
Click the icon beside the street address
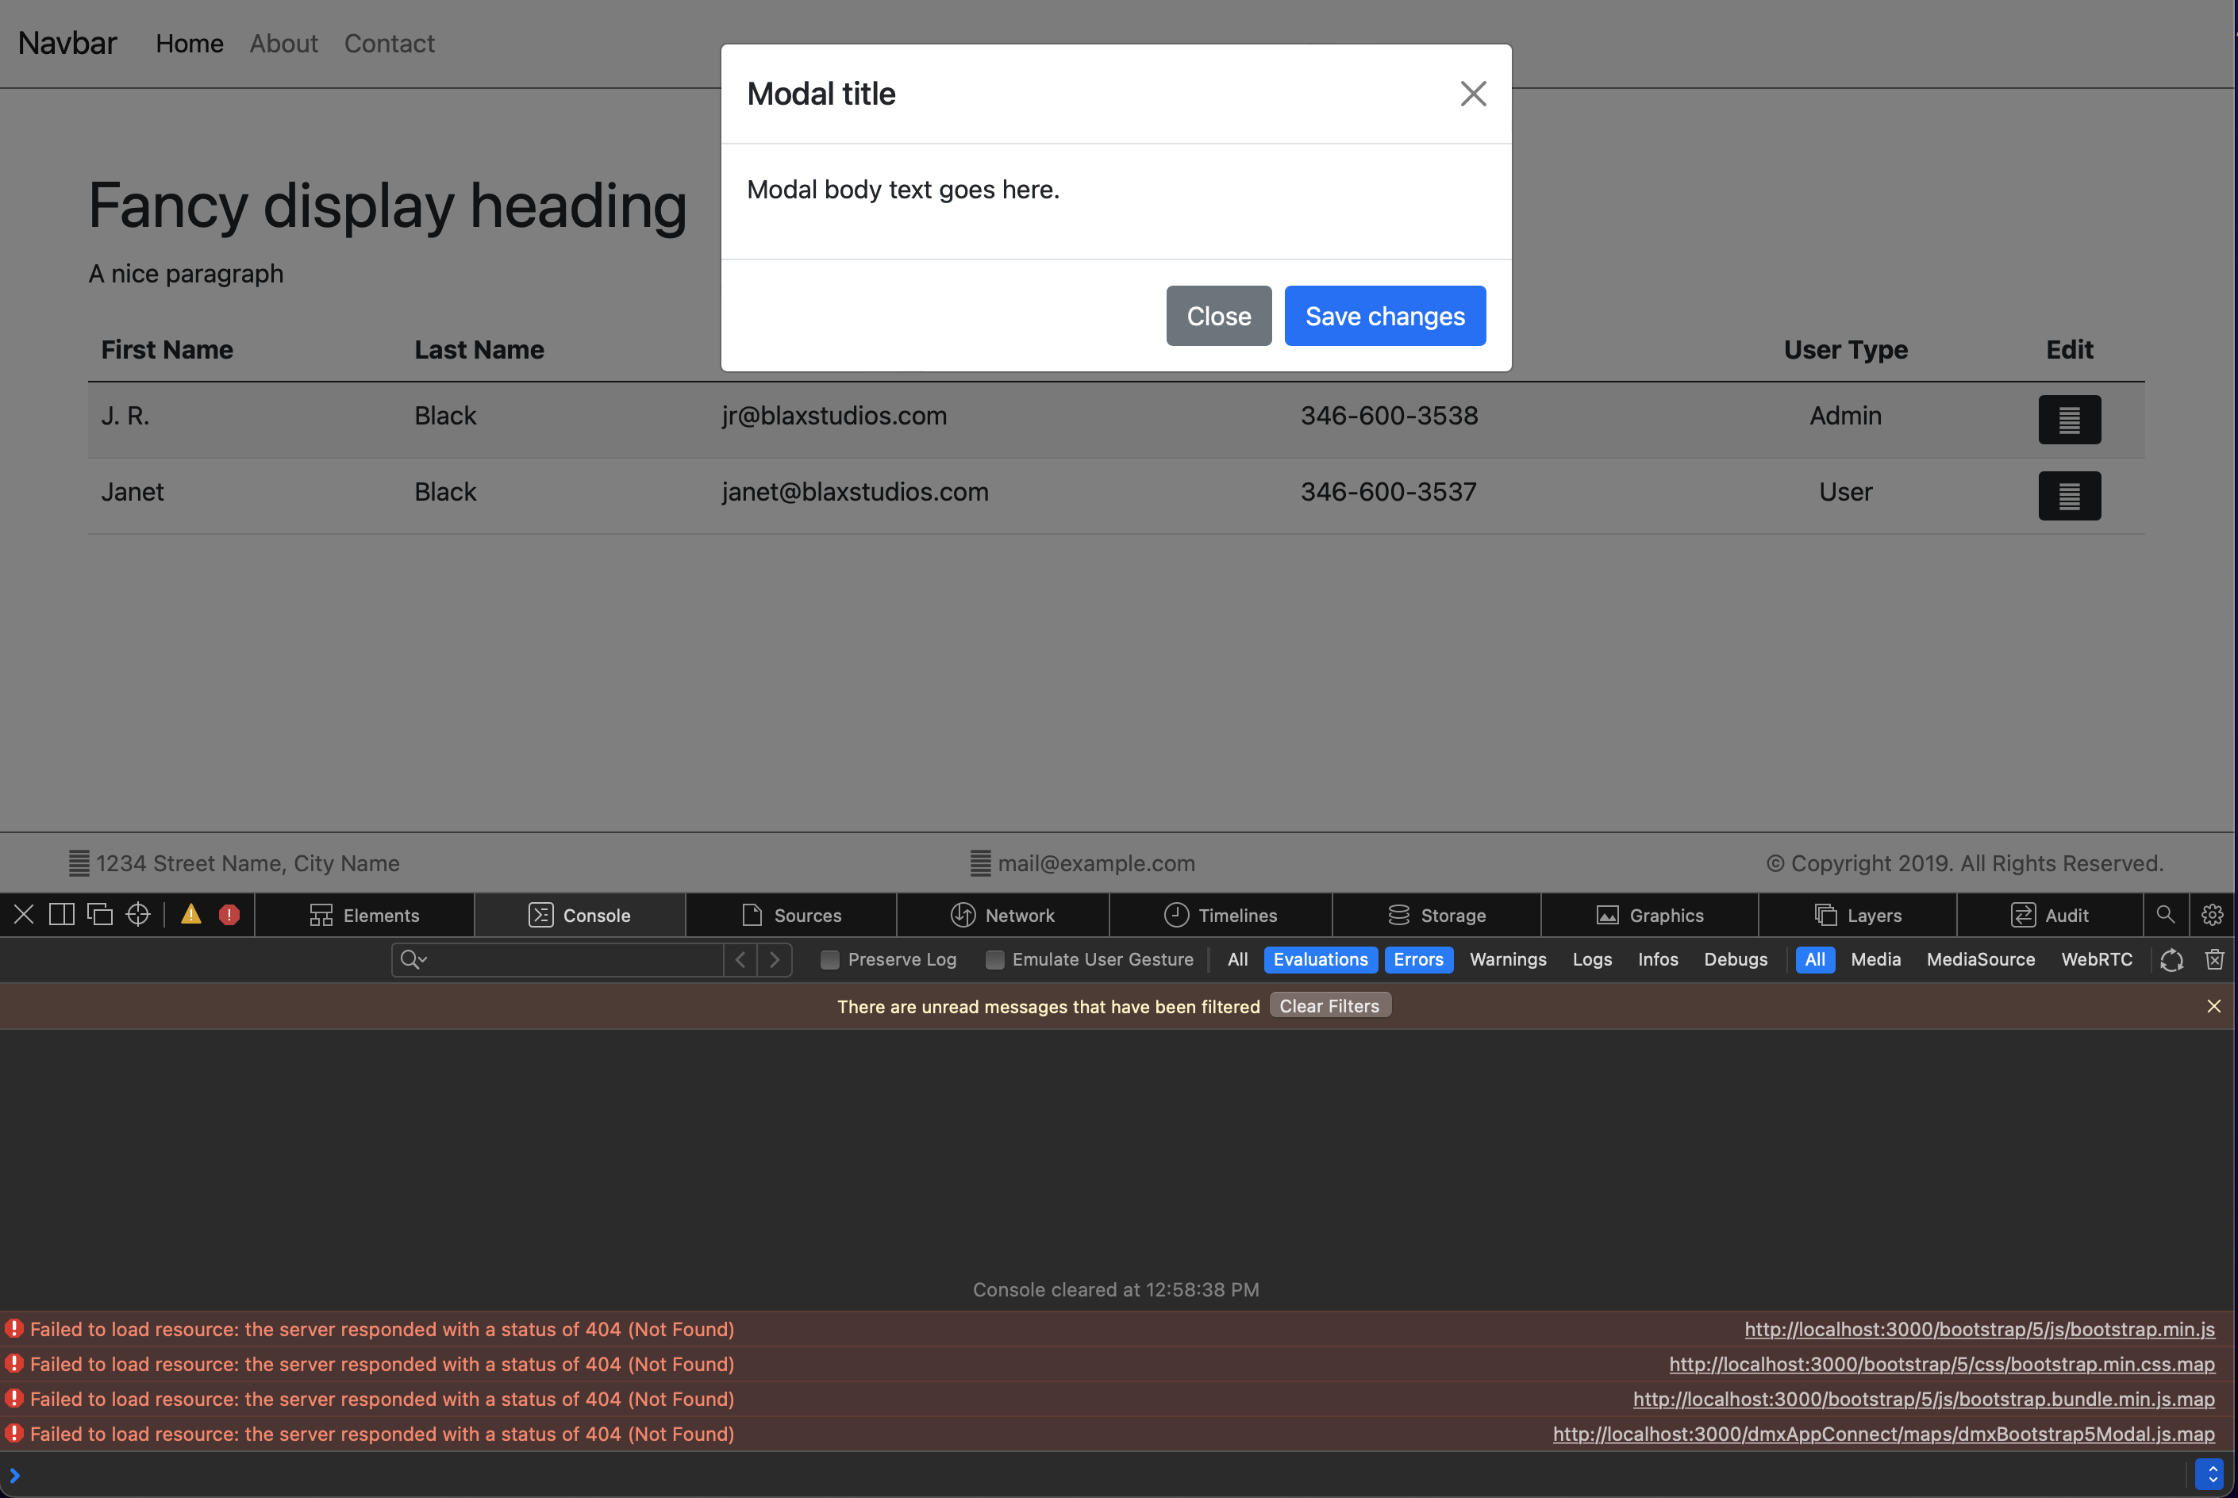[79, 862]
